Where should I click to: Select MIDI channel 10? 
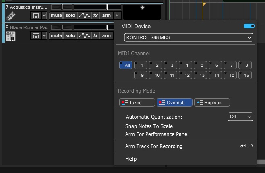pos(155,75)
